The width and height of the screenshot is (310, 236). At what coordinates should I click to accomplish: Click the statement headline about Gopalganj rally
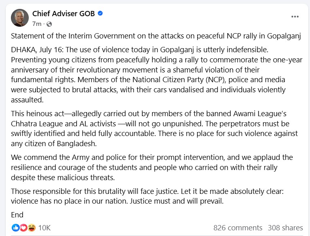[x=156, y=36]
